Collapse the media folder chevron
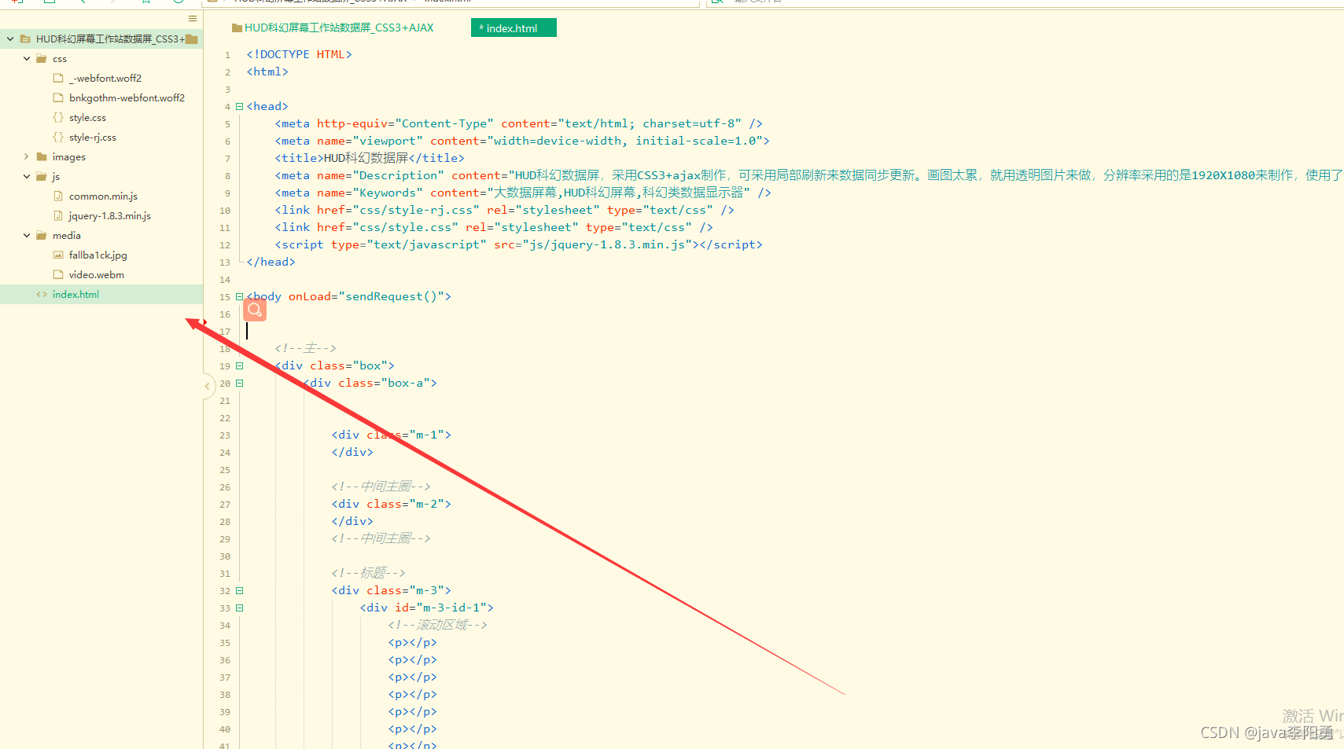The image size is (1344, 749). 27,235
